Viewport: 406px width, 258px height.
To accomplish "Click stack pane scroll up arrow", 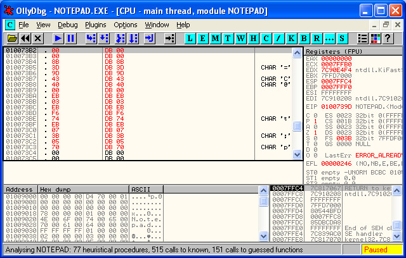I will point(396,191).
